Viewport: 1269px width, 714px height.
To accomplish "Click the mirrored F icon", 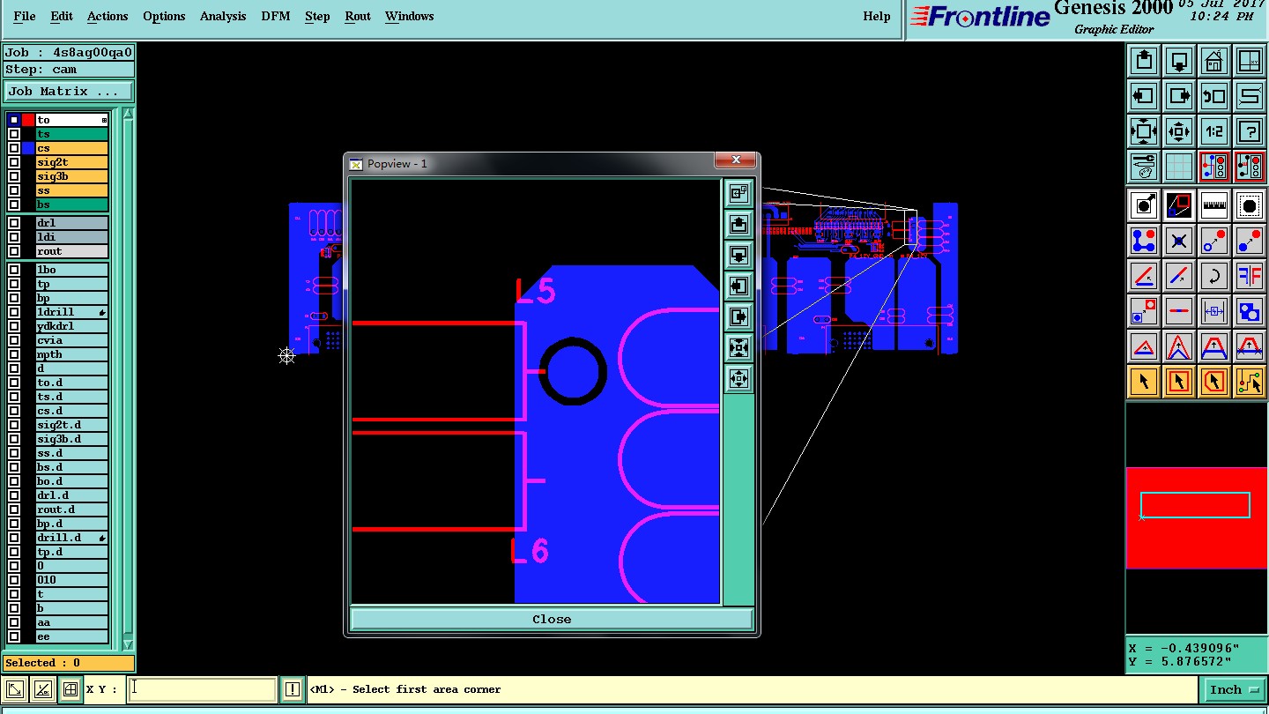I will [x=1250, y=276].
